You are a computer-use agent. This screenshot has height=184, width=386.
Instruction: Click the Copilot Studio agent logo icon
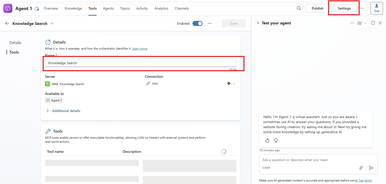click(8, 8)
